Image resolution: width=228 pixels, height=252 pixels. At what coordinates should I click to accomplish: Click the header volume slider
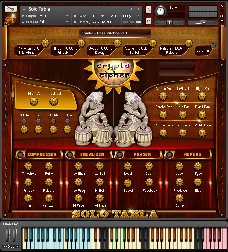click(x=203, y=23)
